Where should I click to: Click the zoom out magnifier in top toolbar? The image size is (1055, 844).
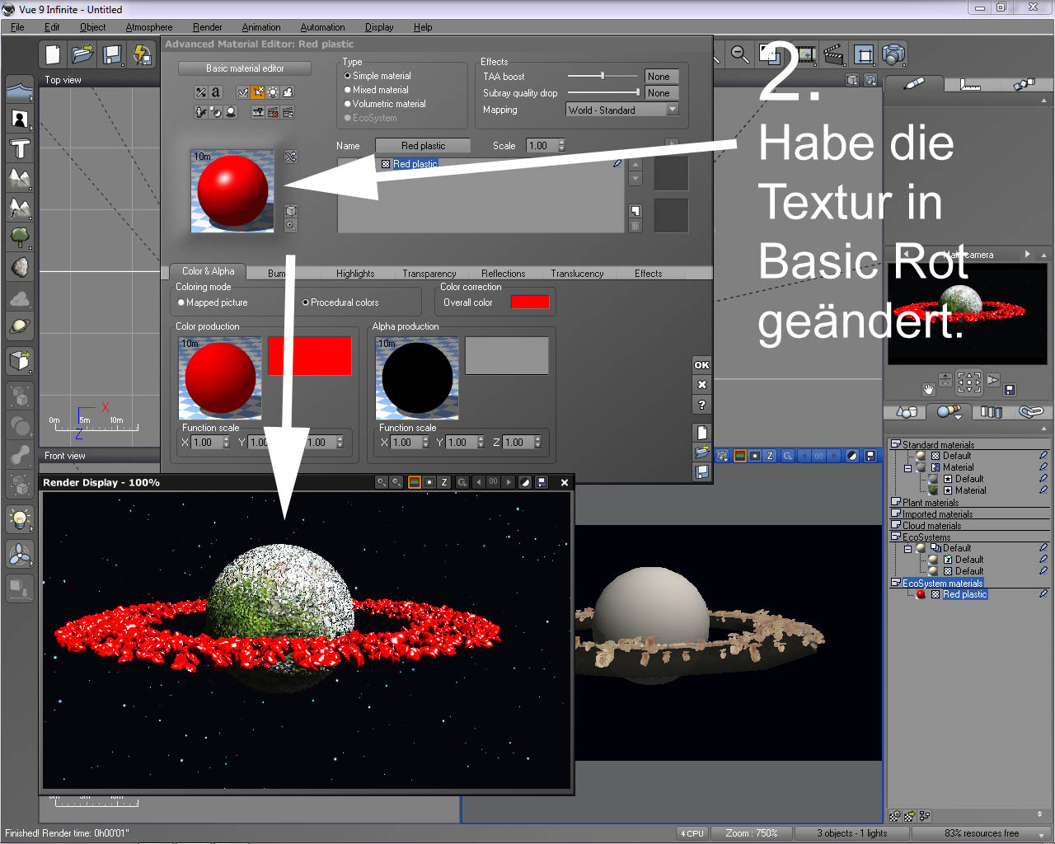click(x=741, y=54)
